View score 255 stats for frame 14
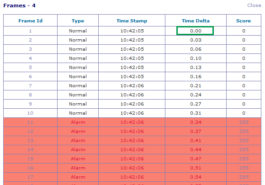Image resolution: width=265 pixels, height=185 pixels. pos(244,149)
